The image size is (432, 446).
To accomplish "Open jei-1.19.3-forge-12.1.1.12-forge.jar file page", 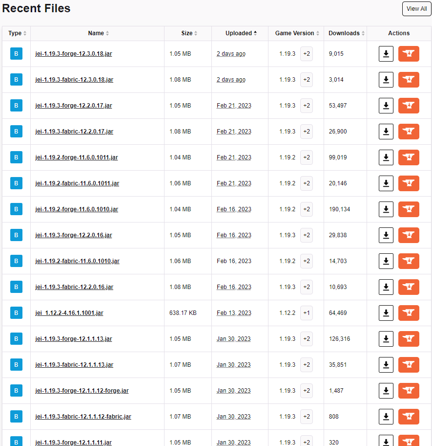I will 82,391.
